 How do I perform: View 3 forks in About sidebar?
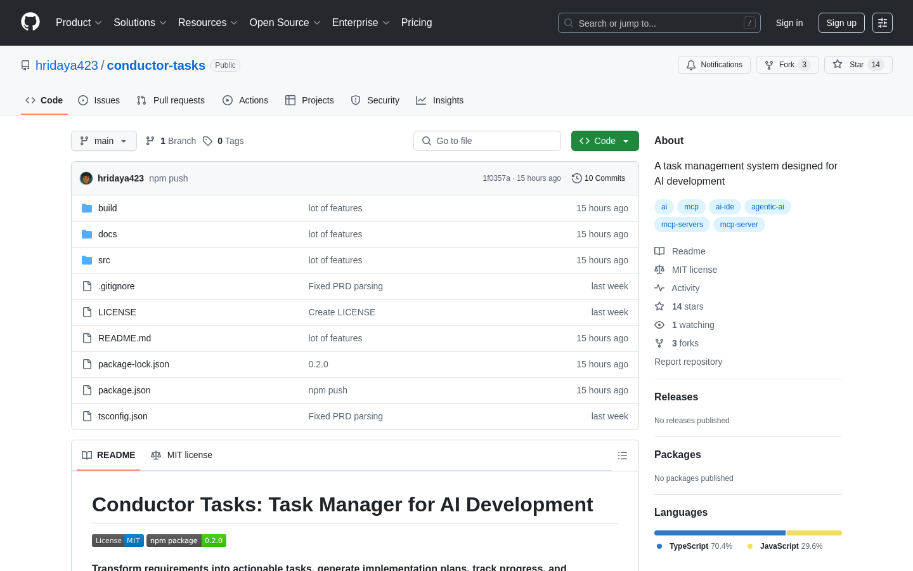(677, 343)
